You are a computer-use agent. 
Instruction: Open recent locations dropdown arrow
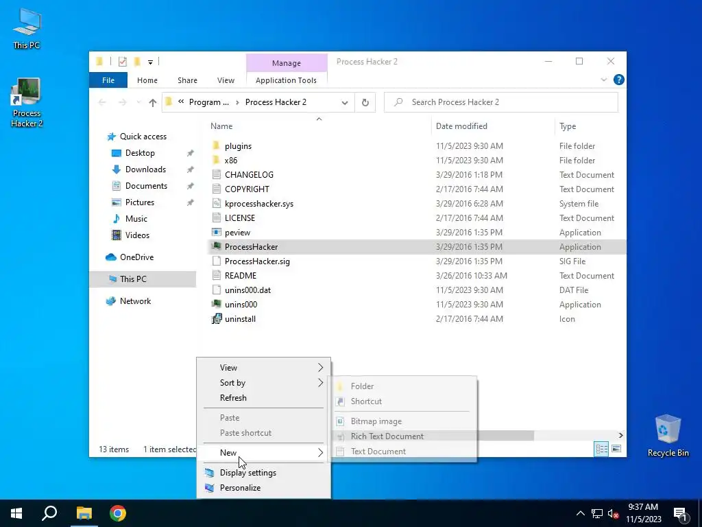click(138, 103)
